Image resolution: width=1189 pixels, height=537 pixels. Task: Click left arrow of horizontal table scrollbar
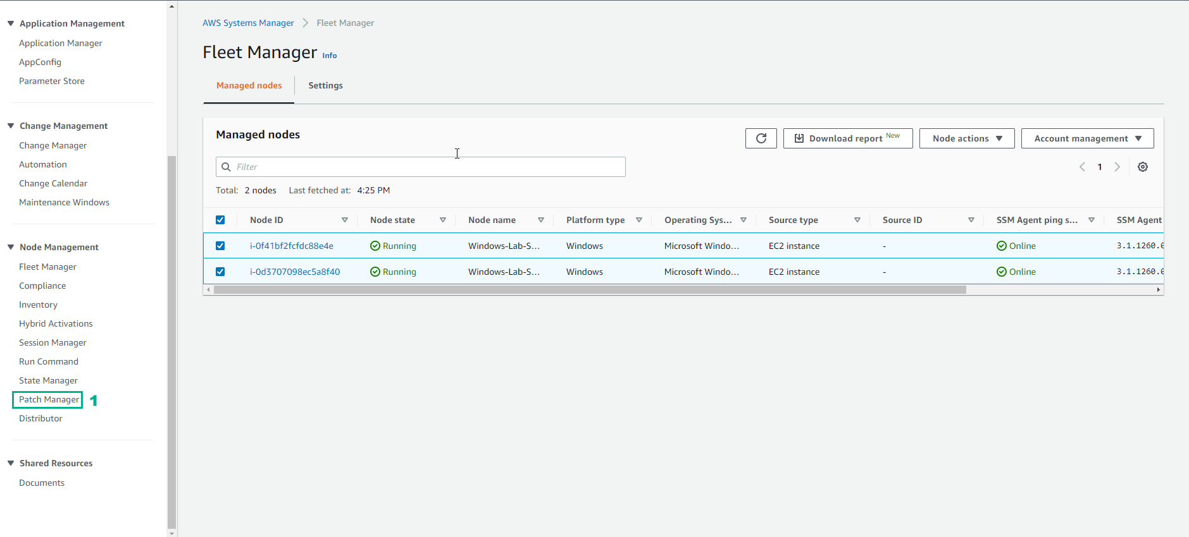point(208,290)
